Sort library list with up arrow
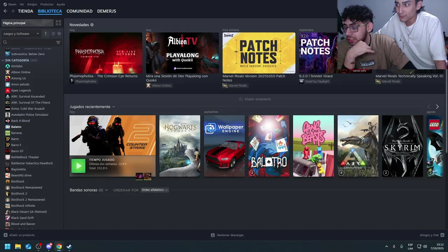 (x=45, y=34)
